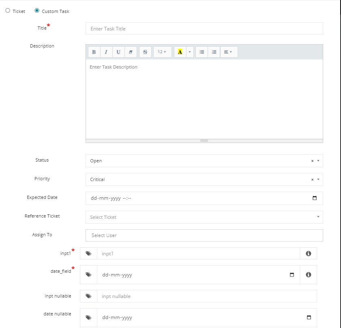Select the Custom Task radio button
The image size is (341, 328).
point(37,11)
